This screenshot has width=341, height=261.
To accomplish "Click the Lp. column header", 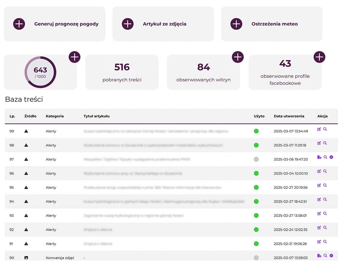I will pyautogui.click(x=12, y=116).
